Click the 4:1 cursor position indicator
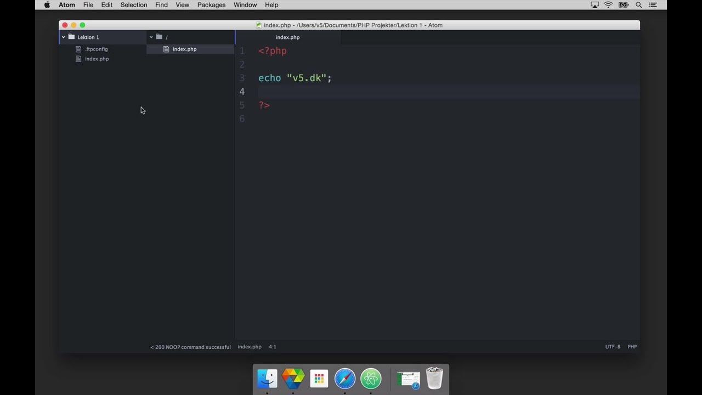702x395 pixels. coord(273,346)
